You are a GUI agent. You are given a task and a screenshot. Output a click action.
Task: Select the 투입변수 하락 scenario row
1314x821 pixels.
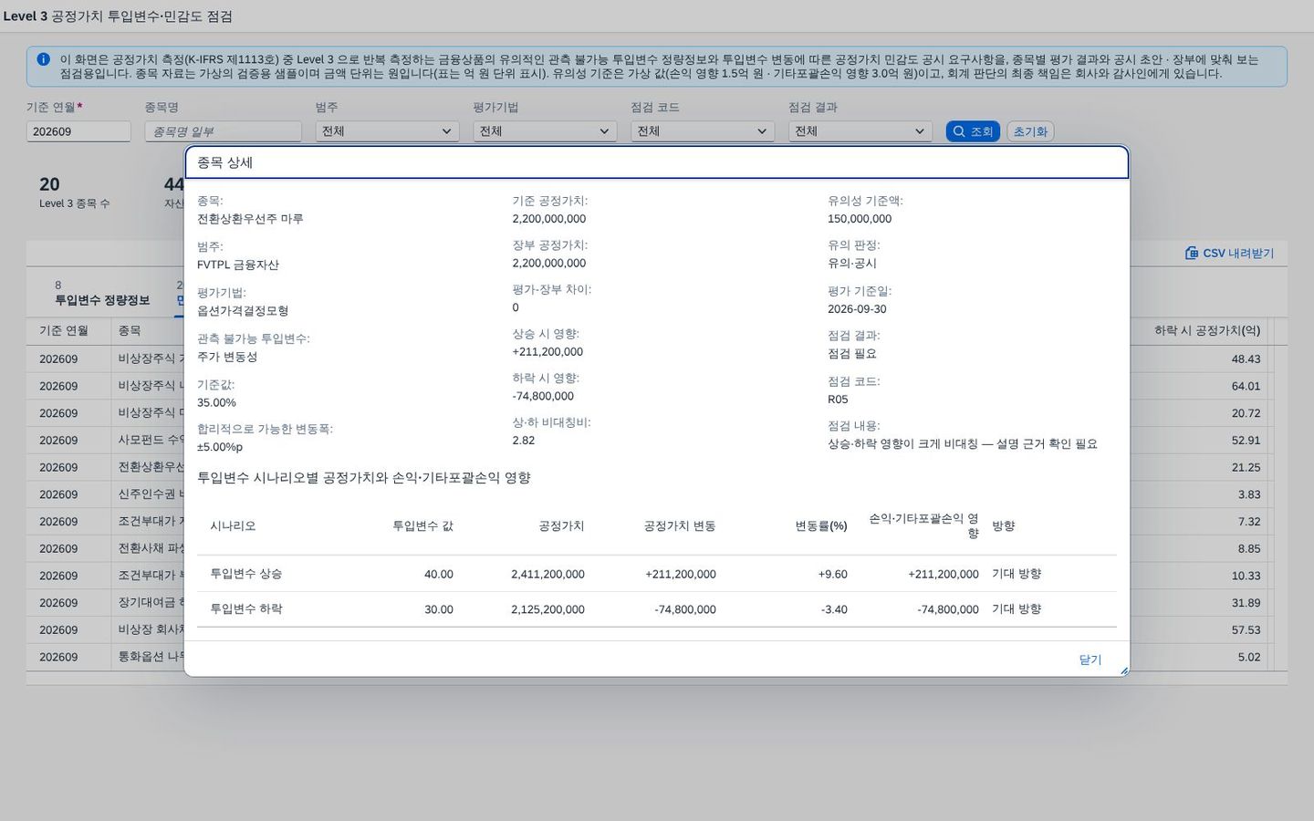point(657,609)
